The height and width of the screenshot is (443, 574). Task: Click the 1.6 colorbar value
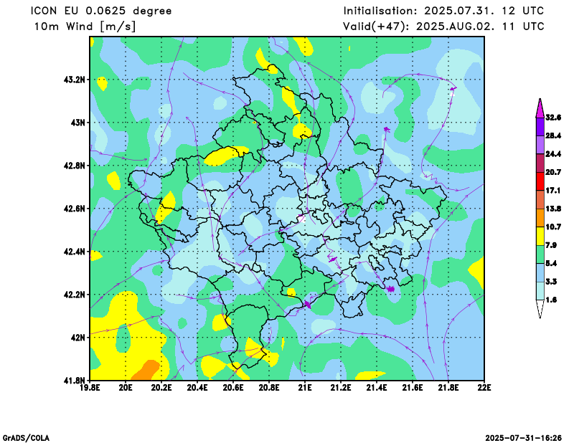click(551, 300)
